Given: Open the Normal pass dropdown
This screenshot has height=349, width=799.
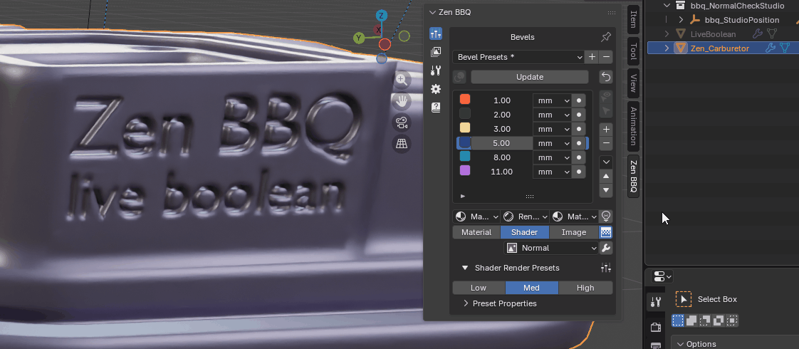Looking at the screenshot, I should click(551, 248).
